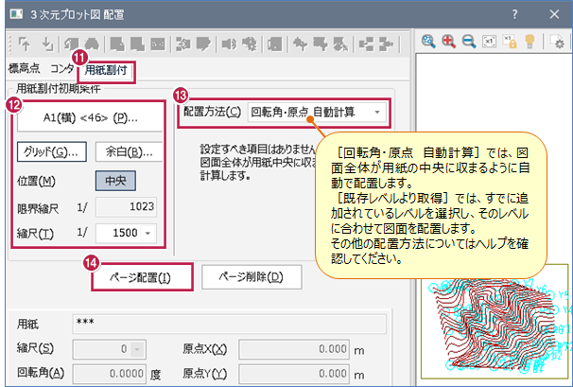Open the 余白(B)... margin button
573x387 pixels.
[x=129, y=150]
